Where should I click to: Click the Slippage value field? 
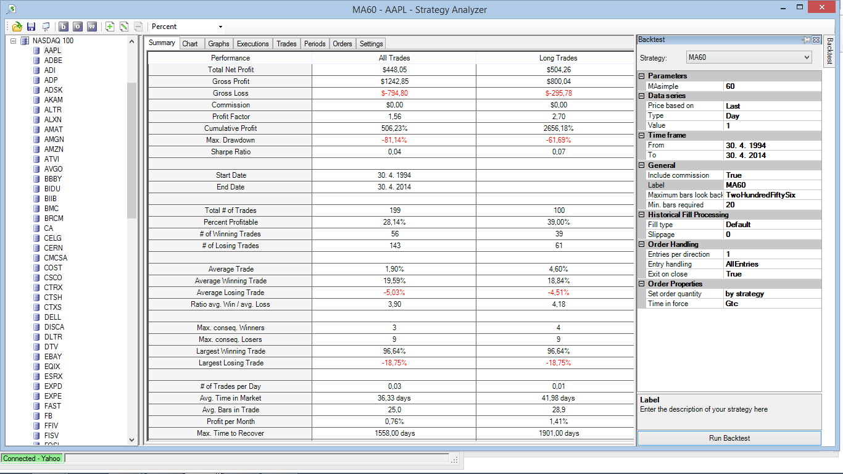pyautogui.click(x=772, y=235)
